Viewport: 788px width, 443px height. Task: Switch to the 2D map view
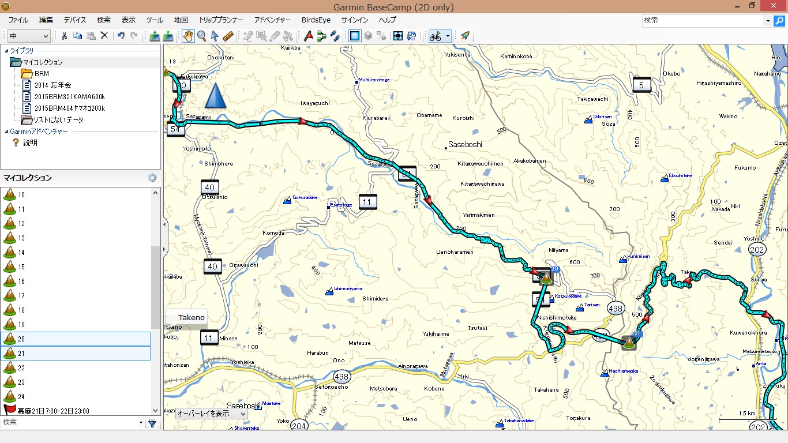click(x=355, y=36)
